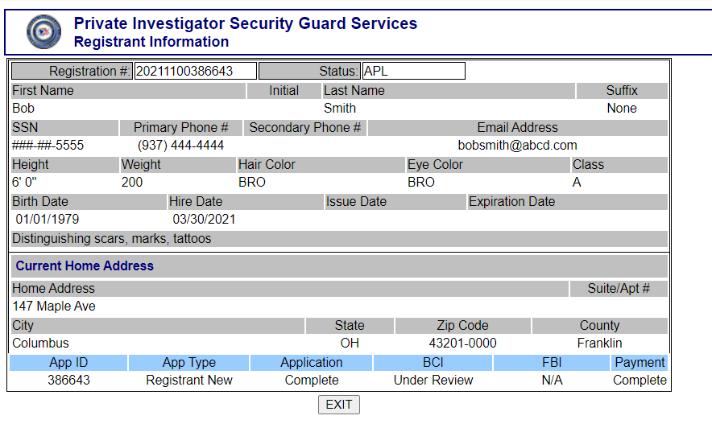Image resolution: width=712 pixels, height=428 pixels.
Task: Click the Current Home Address section heading
Action: coord(85,265)
